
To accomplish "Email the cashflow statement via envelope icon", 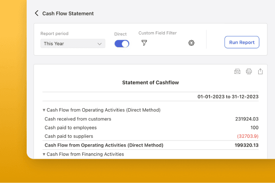I will point(237,71).
